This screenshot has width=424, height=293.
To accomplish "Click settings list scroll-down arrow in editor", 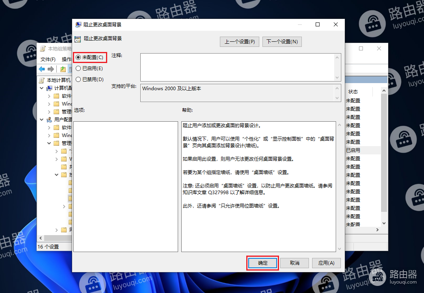I will [x=384, y=223].
